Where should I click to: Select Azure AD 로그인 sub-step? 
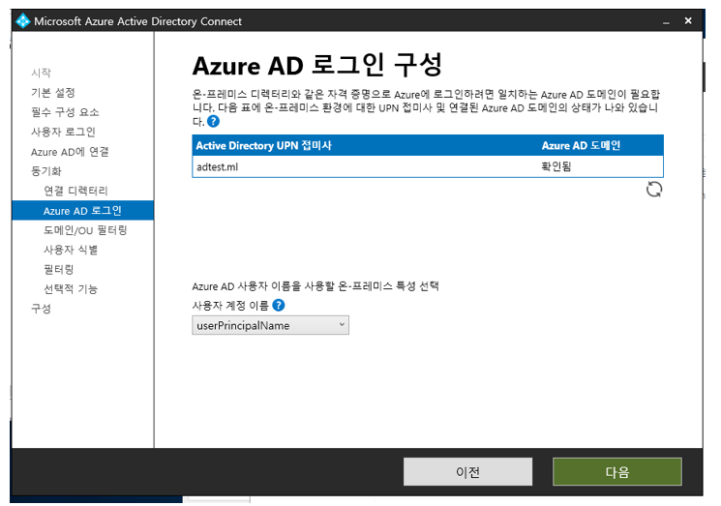coord(83,211)
